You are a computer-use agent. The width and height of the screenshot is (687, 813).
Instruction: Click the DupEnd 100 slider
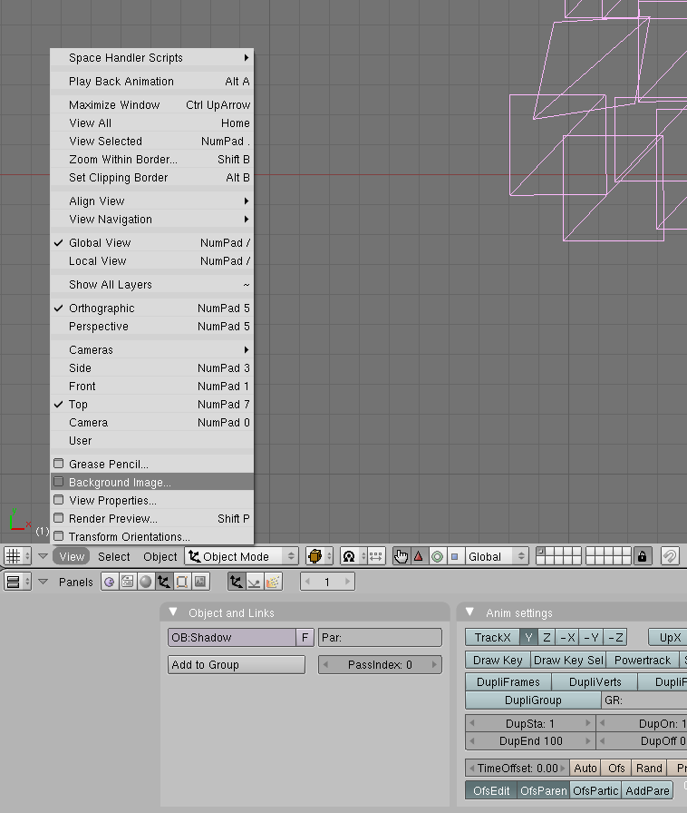point(530,741)
